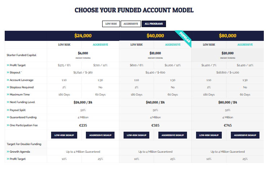Viewport: 266px width, 174px height.
Task: Click the arrow icon beside Maximum Time
Action: click(8, 94)
